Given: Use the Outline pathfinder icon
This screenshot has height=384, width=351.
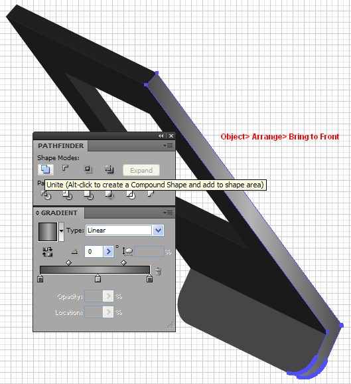Looking at the screenshot, I should pos(131,195).
